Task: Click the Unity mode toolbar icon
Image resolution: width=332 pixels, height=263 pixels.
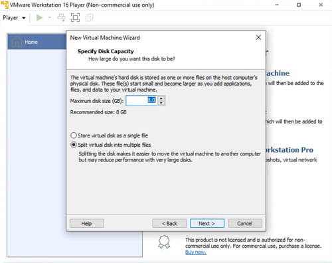Action: 89,18
